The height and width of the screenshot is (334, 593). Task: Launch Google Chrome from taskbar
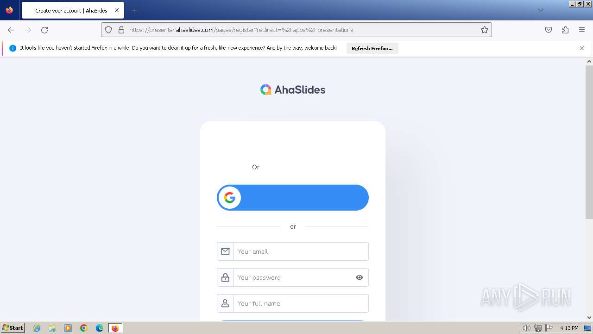point(84,328)
